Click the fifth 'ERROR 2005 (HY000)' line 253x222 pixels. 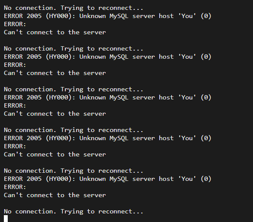[x=107, y=179]
